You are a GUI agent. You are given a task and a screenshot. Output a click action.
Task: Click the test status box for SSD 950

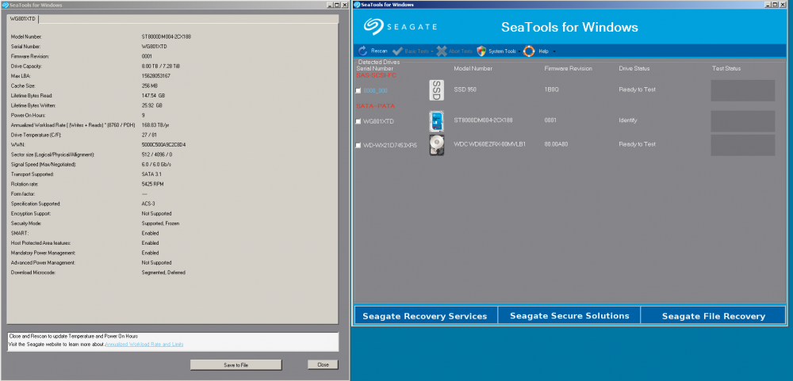[x=743, y=90]
